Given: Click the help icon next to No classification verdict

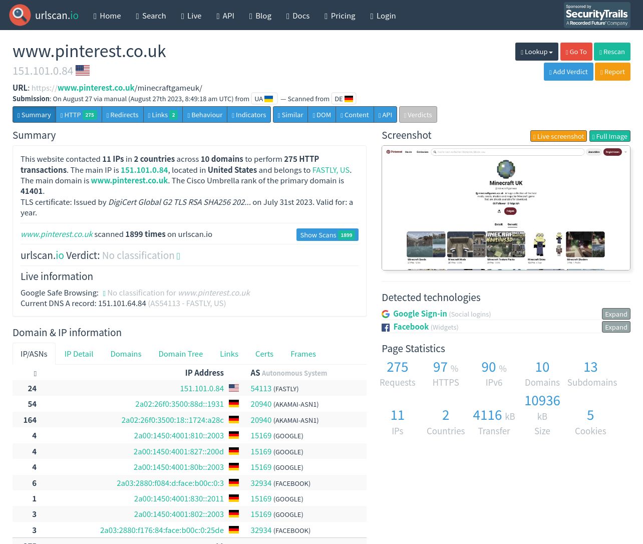Looking at the screenshot, I should tap(178, 256).
